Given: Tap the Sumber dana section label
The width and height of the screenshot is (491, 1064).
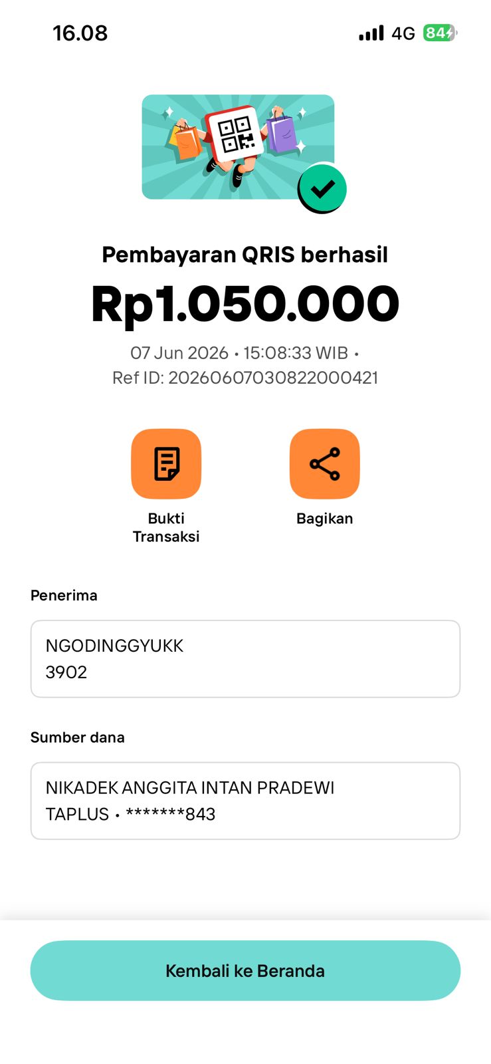Looking at the screenshot, I should pos(78,737).
